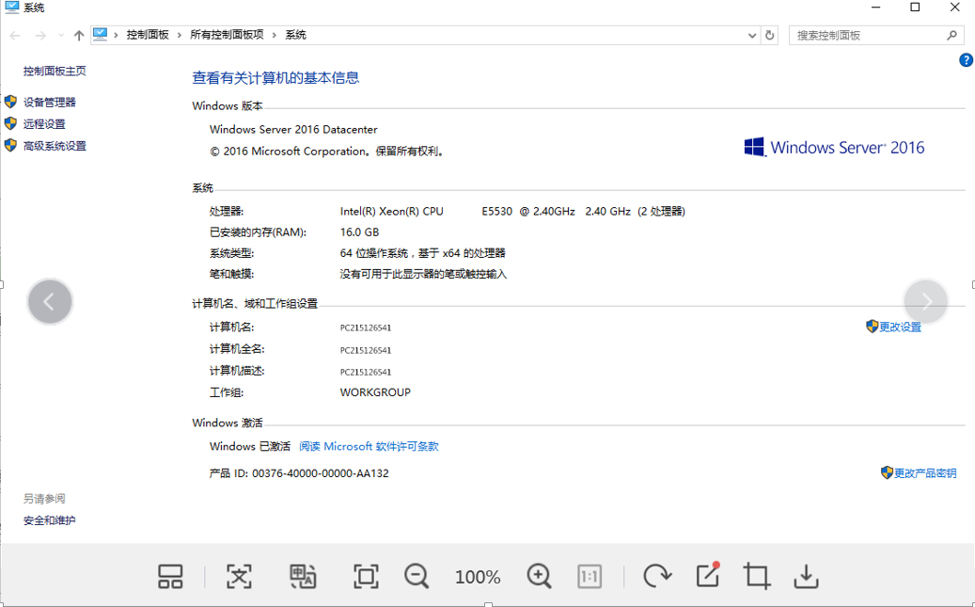This screenshot has width=975, height=607.
Task: Click the fullscreen view icon
Action: [x=365, y=576]
